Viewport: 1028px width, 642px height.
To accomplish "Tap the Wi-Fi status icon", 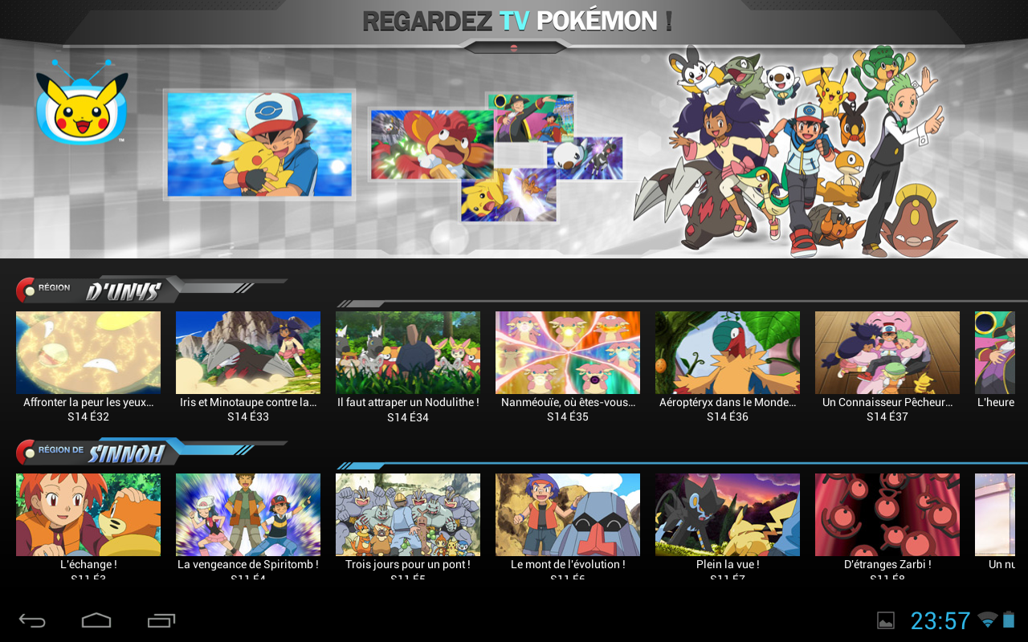I will tap(987, 620).
